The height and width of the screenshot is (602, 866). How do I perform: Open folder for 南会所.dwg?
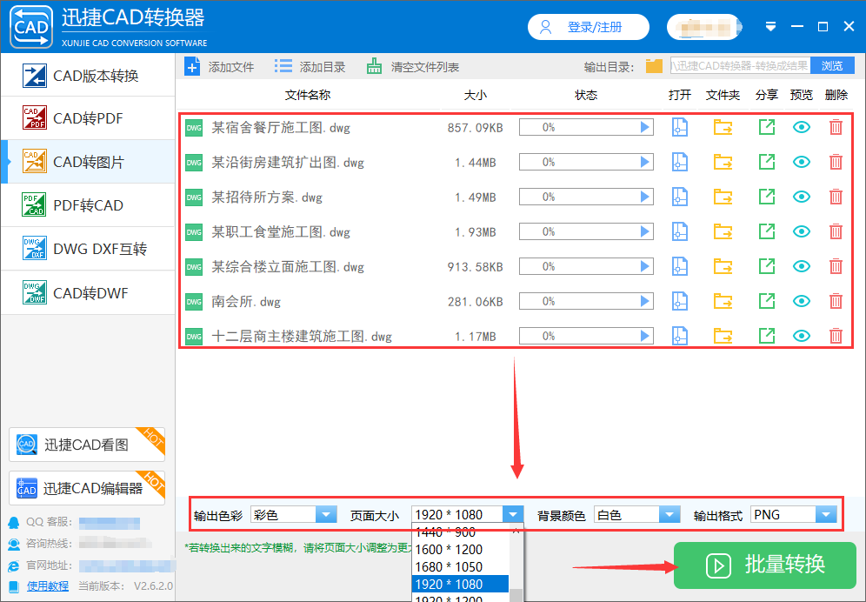(723, 301)
